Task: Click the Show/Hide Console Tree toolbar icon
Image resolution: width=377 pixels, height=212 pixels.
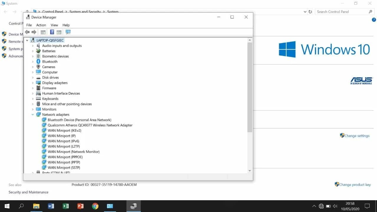Action: click(x=43, y=32)
